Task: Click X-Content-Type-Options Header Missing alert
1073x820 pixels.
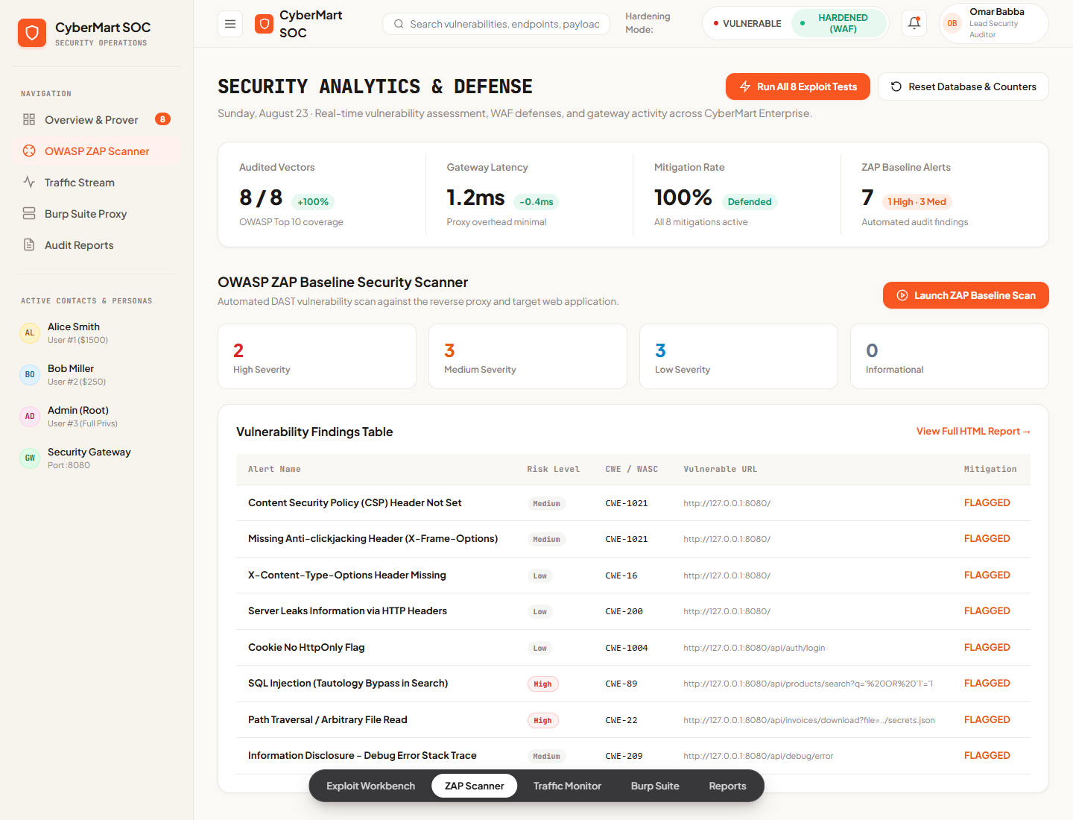Action: [x=347, y=575]
